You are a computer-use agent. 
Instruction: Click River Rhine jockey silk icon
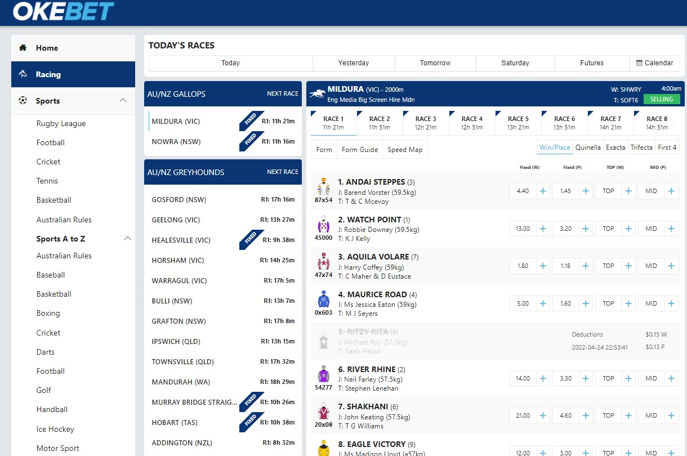click(x=323, y=374)
